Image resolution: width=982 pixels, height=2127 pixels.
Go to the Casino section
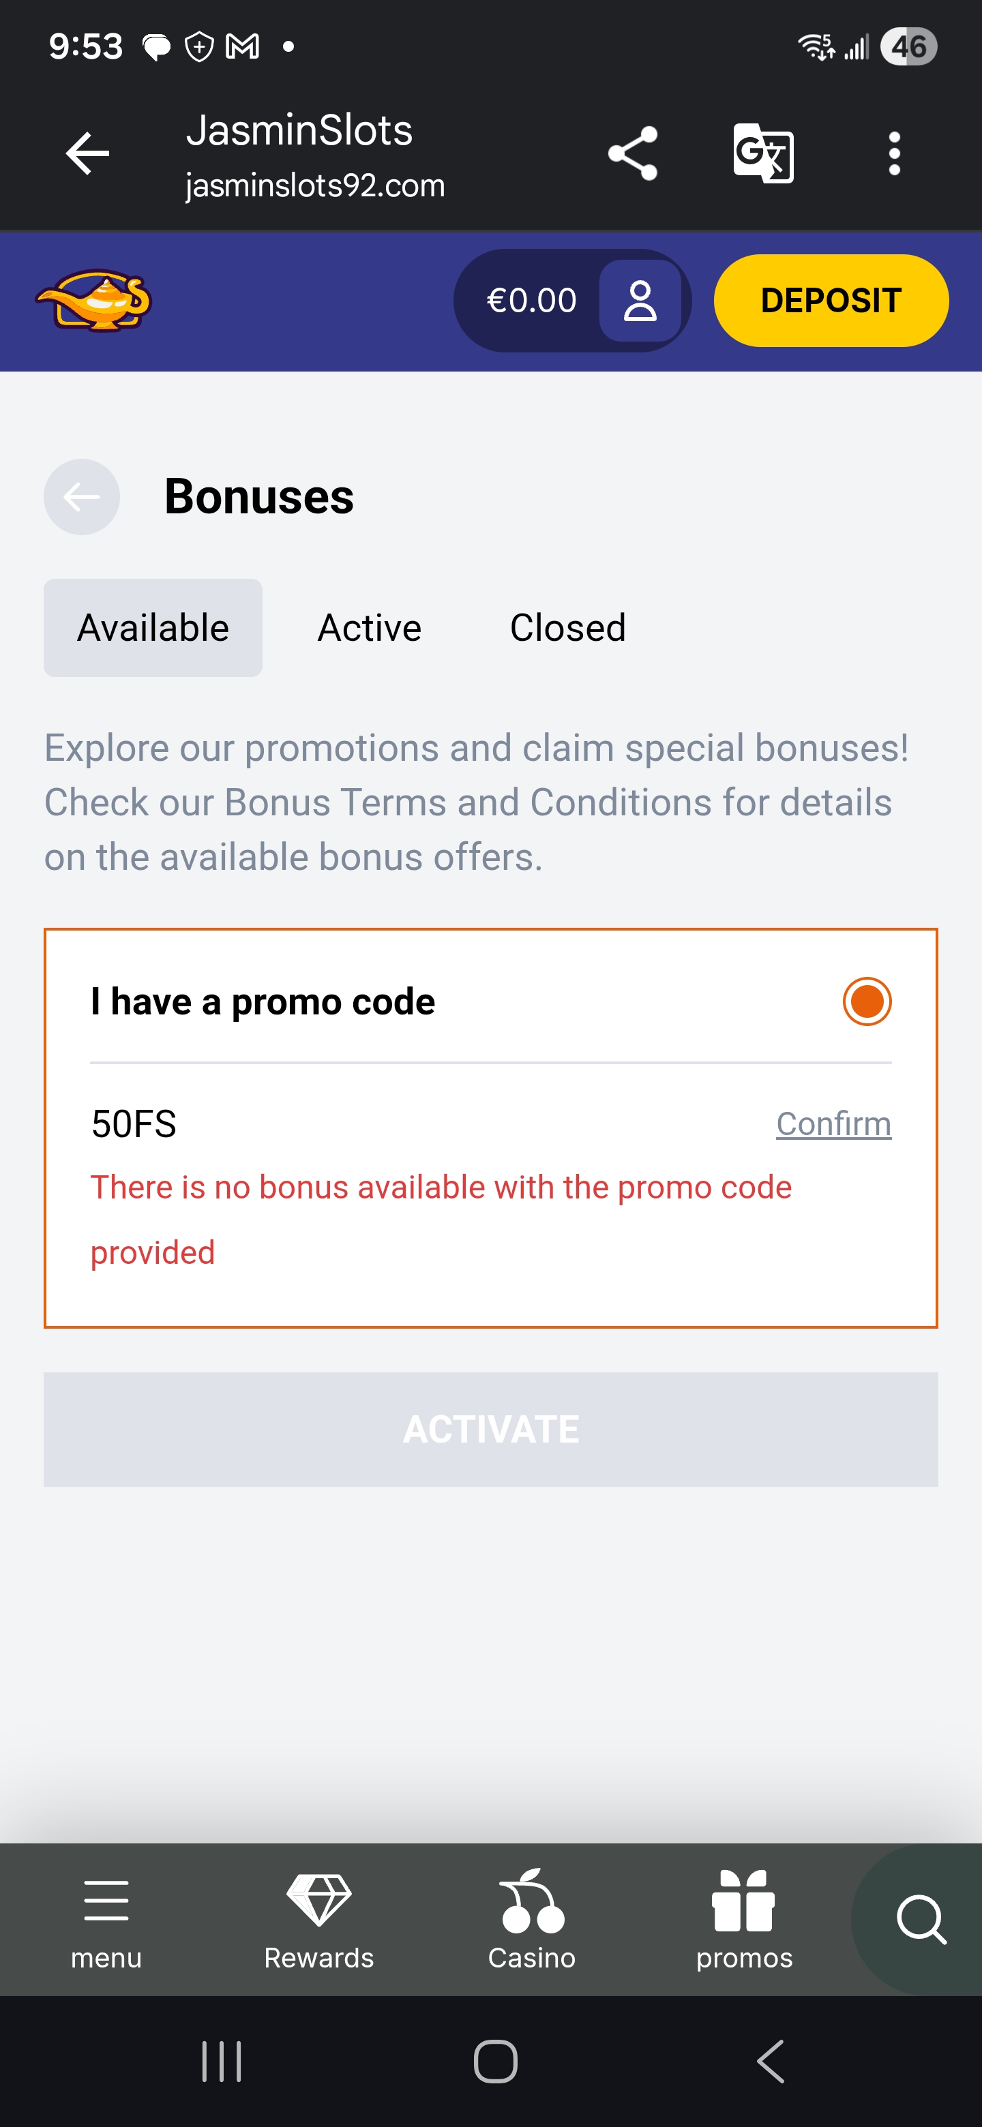point(532,1917)
